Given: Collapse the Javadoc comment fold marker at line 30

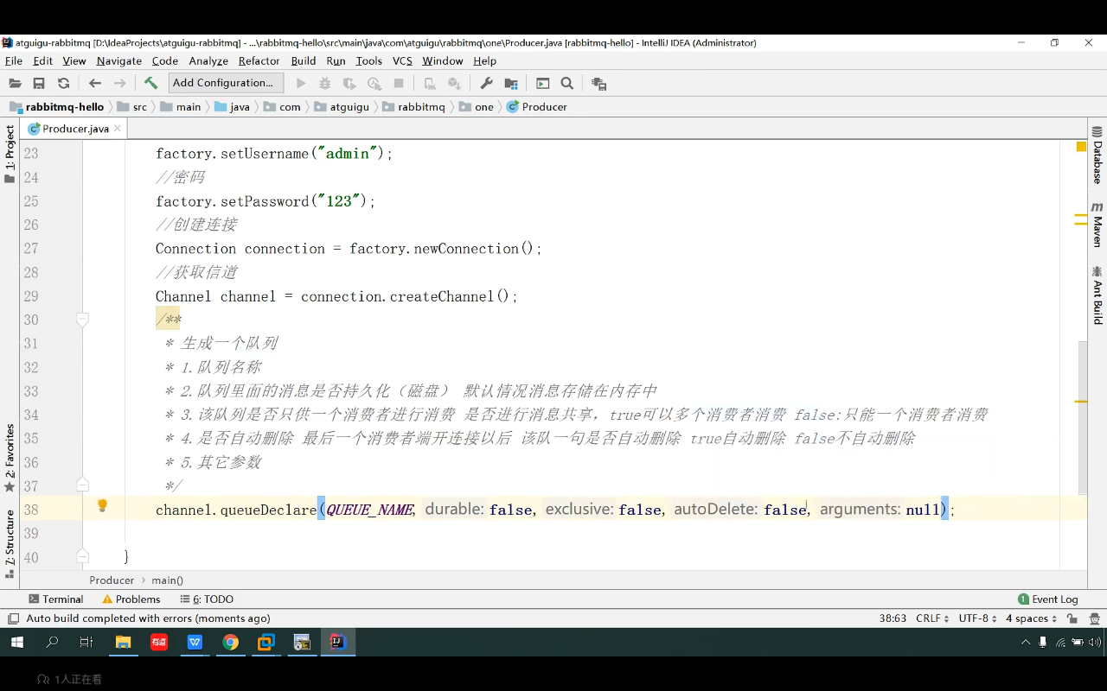Looking at the screenshot, I should (x=83, y=320).
